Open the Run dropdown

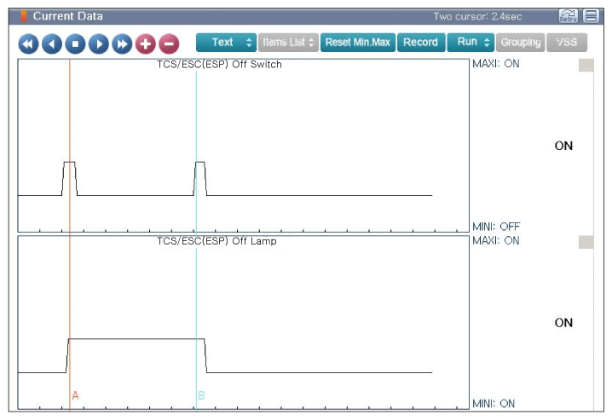[471, 42]
